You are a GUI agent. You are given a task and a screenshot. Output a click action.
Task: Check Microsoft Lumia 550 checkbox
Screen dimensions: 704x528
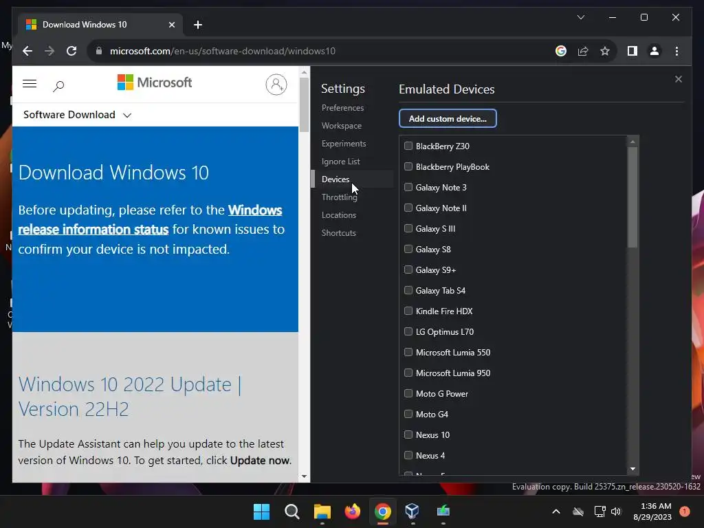408,353
